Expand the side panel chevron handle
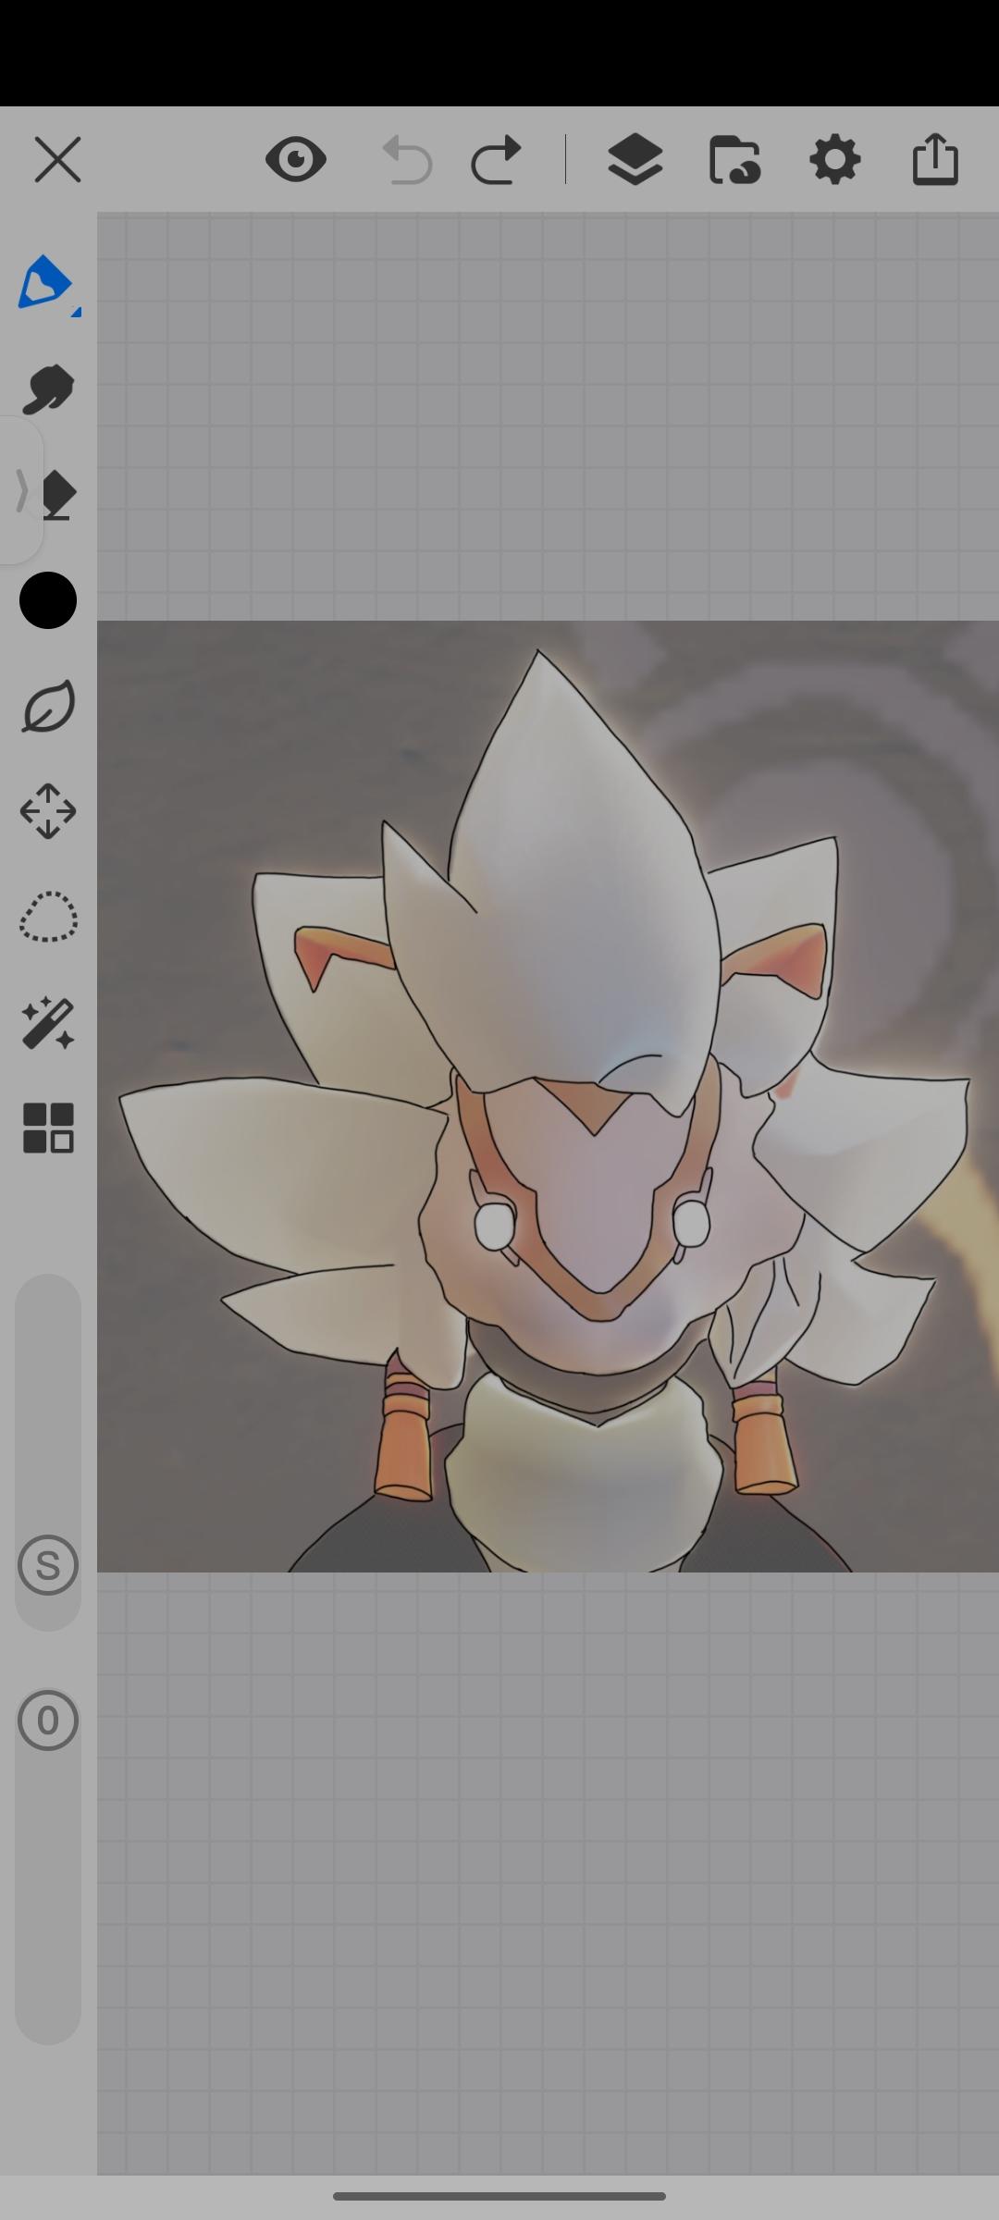 click(x=20, y=490)
